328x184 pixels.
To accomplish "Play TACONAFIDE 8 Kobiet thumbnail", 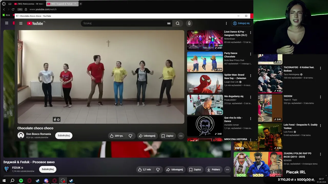I will (270, 79).
